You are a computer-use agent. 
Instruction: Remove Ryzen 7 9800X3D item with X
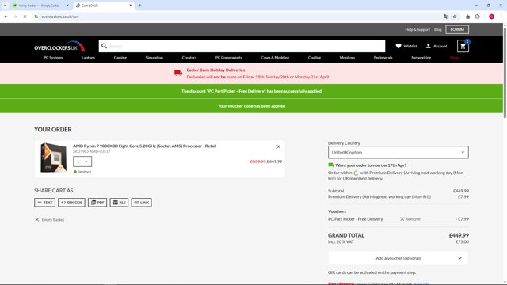(x=278, y=146)
